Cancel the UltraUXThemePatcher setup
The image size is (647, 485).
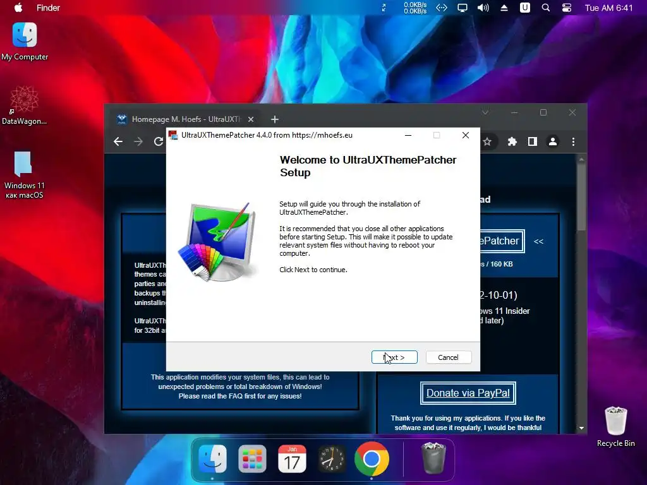coord(448,357)
